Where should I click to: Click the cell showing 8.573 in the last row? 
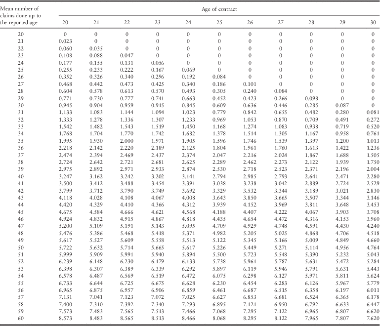coord(65,320)
